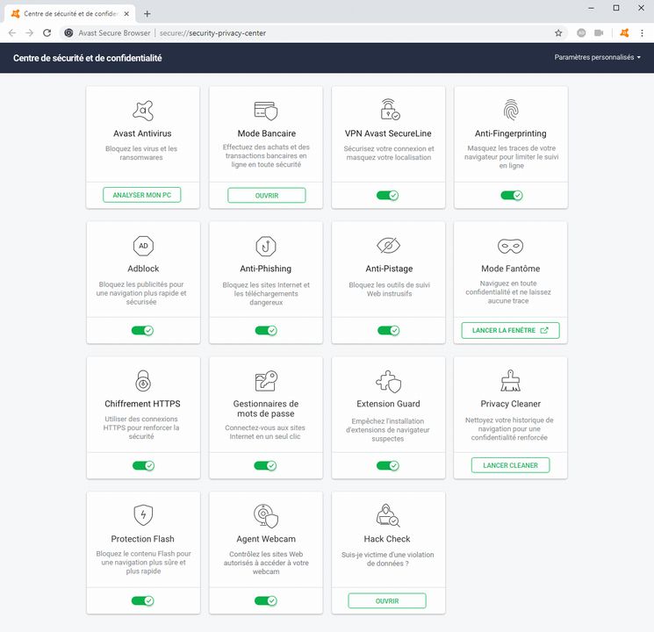Click the video camera toolbar icon
Image resolution: width=654 pixels, height=632 pixels.
(599, 33)
